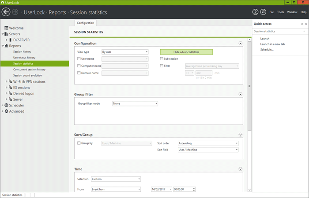
Task: Enable the Computer name checkbox
Action: click(79, 66)
